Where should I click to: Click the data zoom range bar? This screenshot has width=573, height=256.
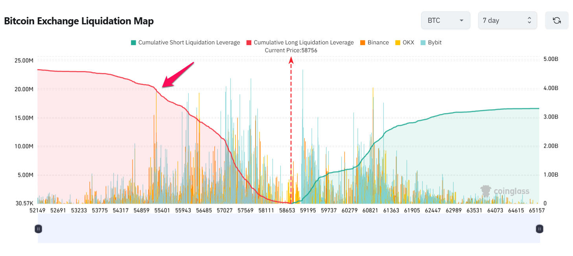pyautogui.click(x=289, y=229)
